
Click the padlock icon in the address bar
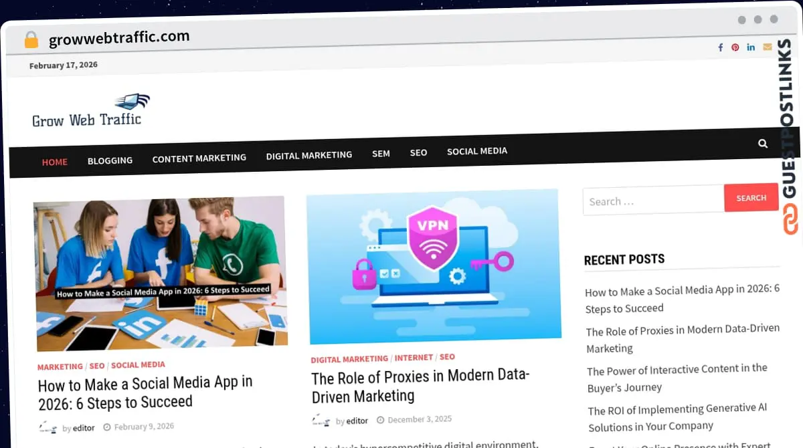pos(31,38)
